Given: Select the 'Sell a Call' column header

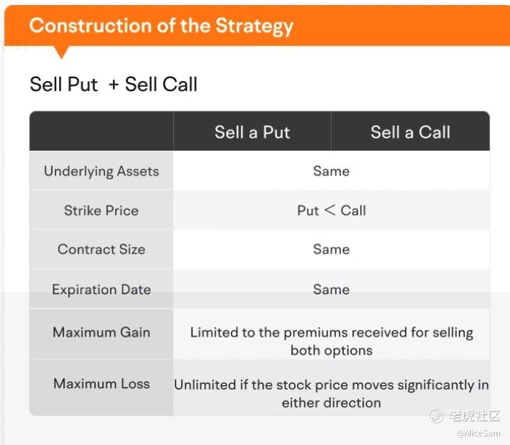Looking at the screenshot, I should tap(411, 132).
